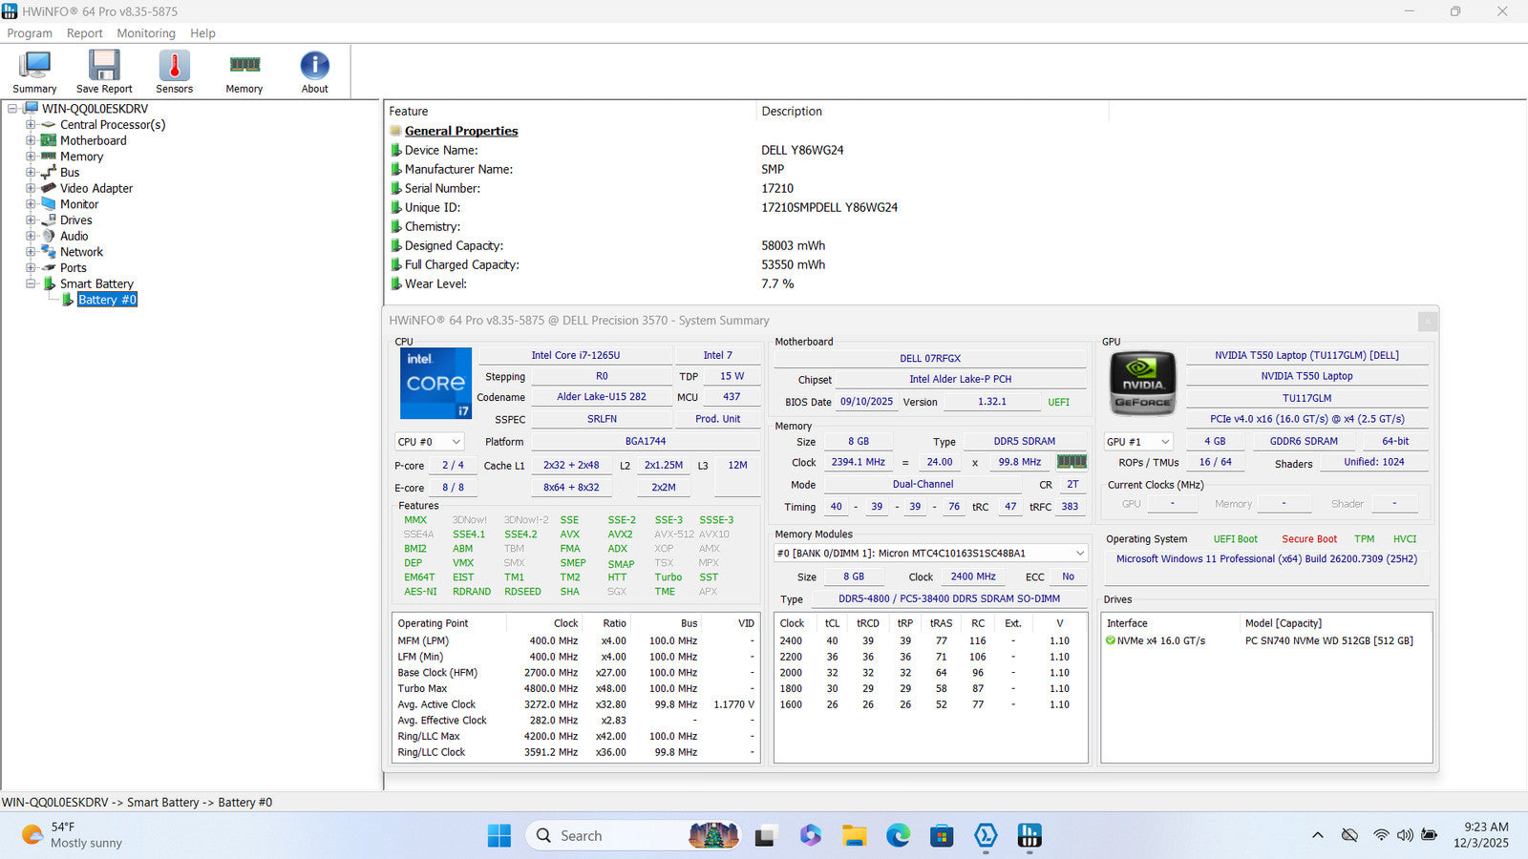The image size is (1528, 859).
Task: Click the NVIDIA GeForce logo
Action: tap(1142, 384)
